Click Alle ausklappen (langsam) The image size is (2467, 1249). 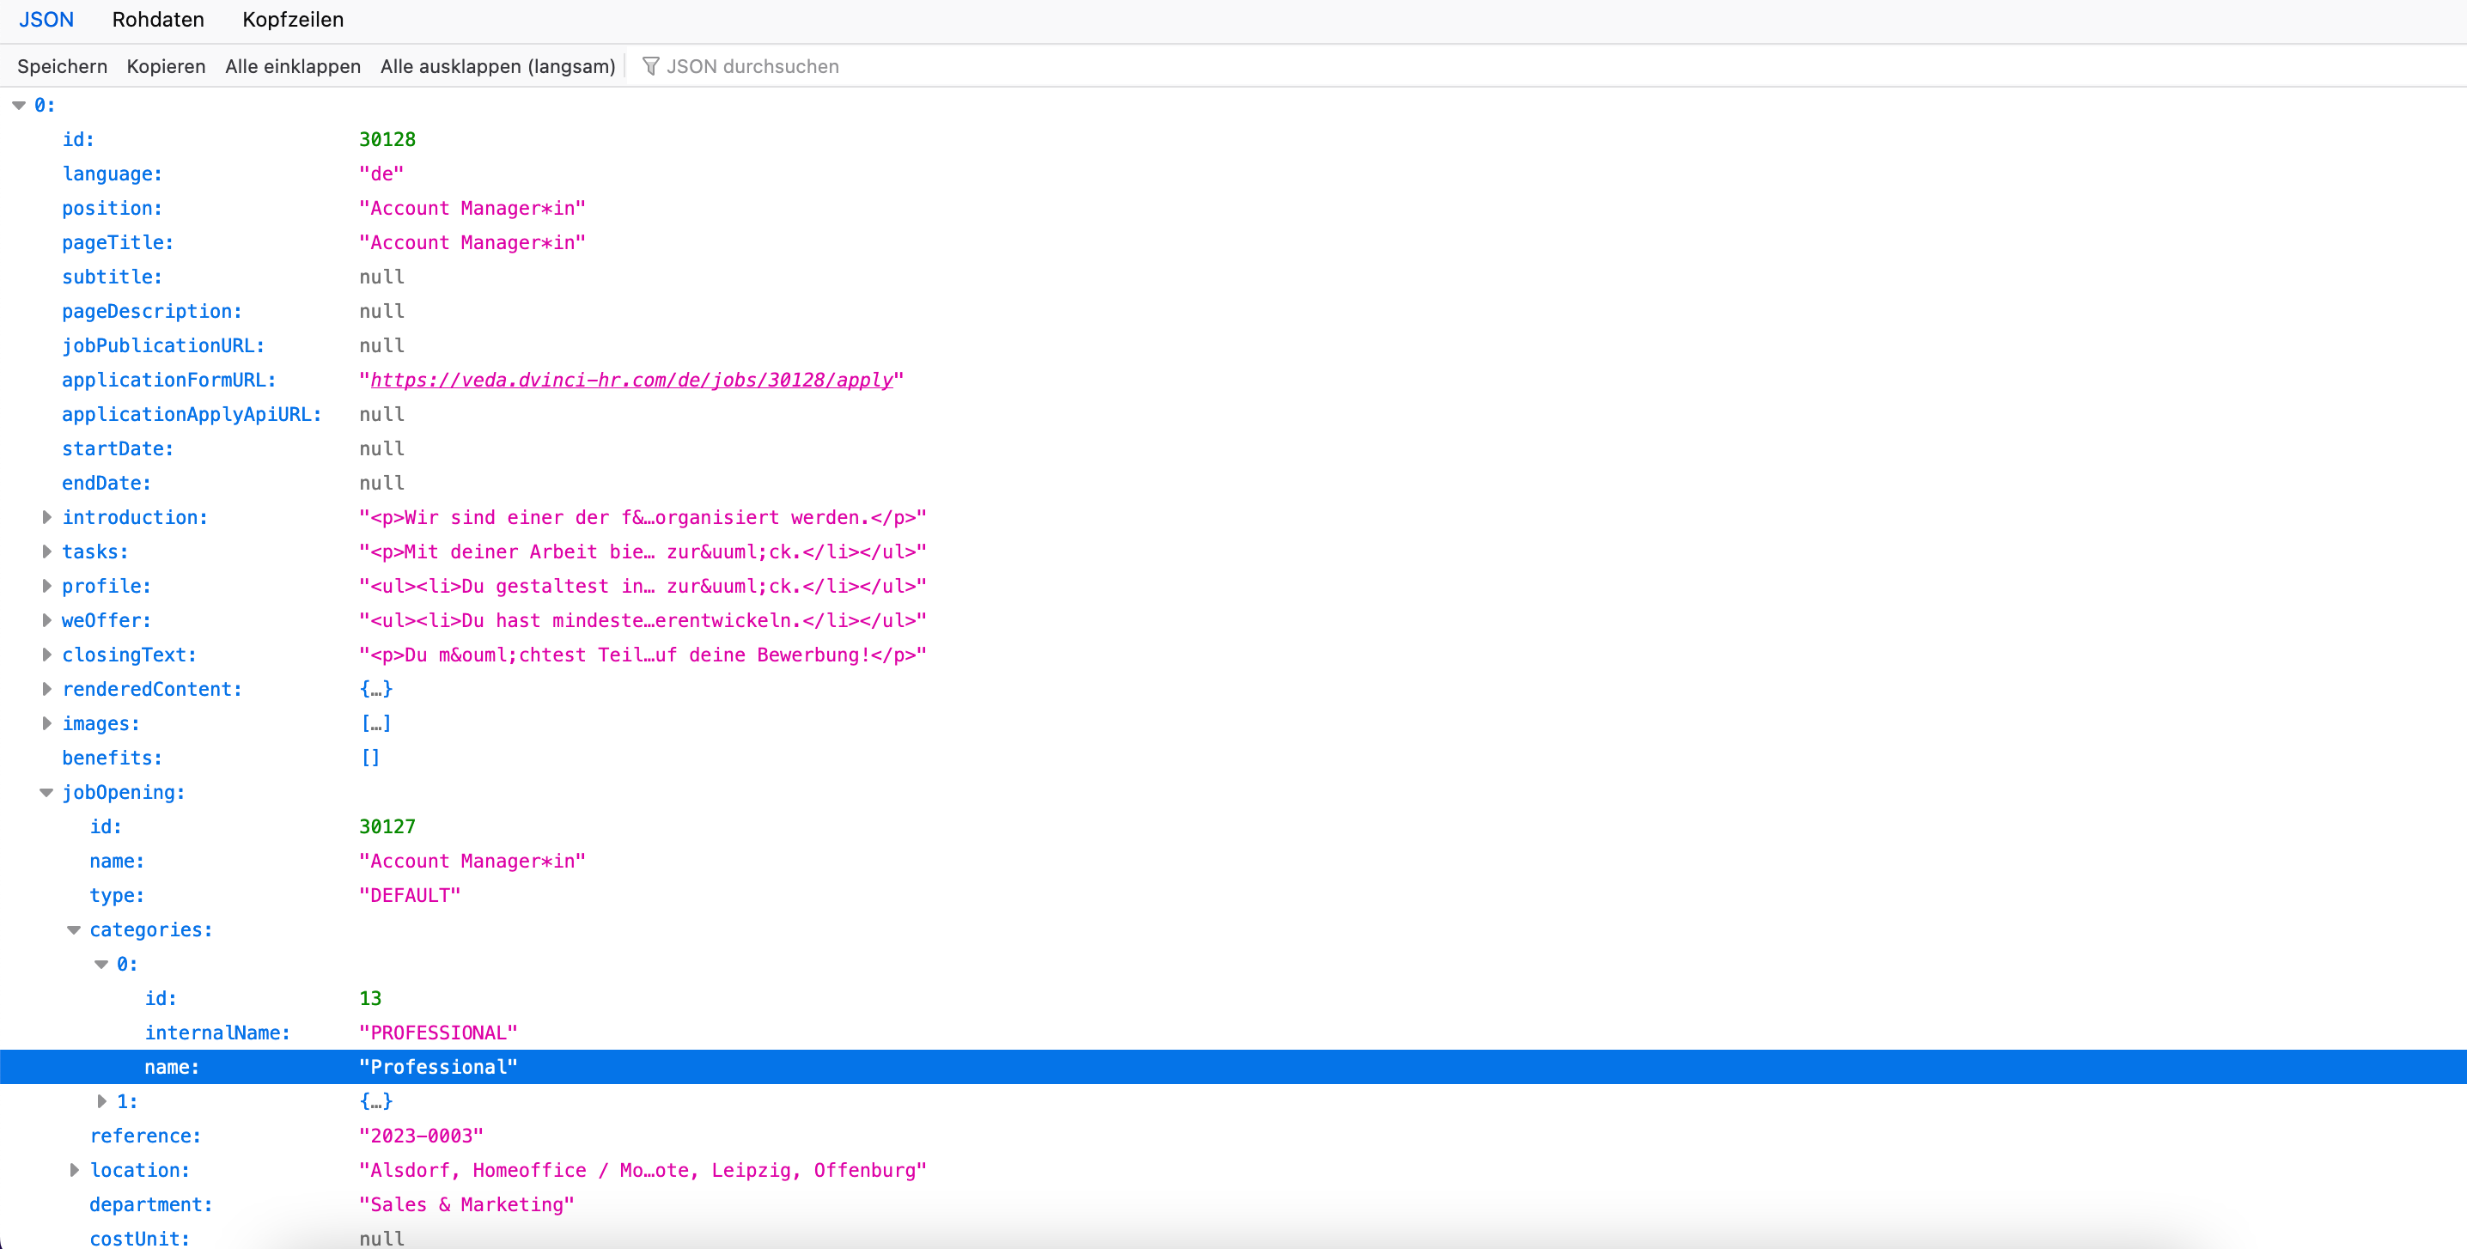(498, 66)
